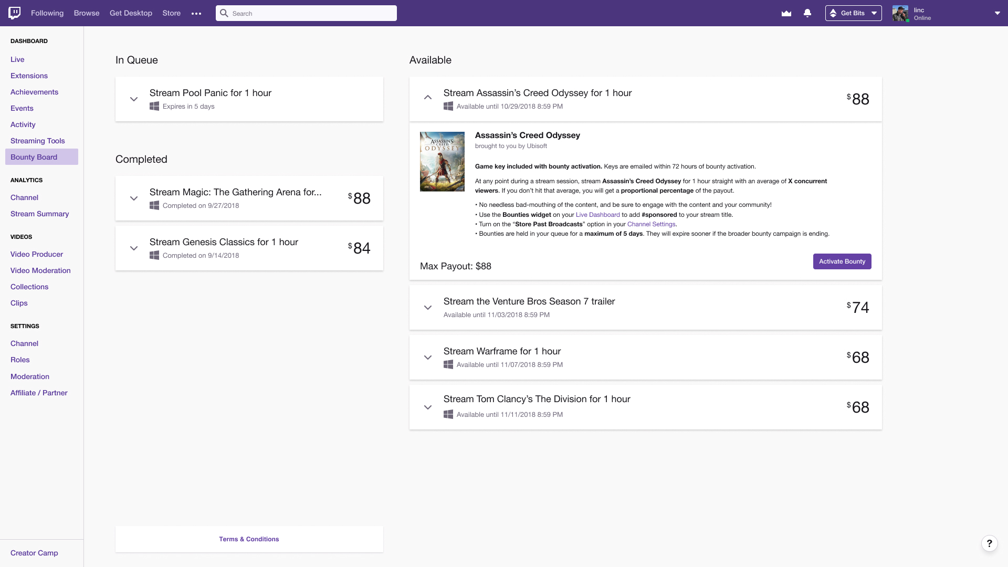The width and height of the screenshot is (1008, 567).
Task: Expand the Tom Clancy's The Division bounty
Action: [x=428, y=407]
